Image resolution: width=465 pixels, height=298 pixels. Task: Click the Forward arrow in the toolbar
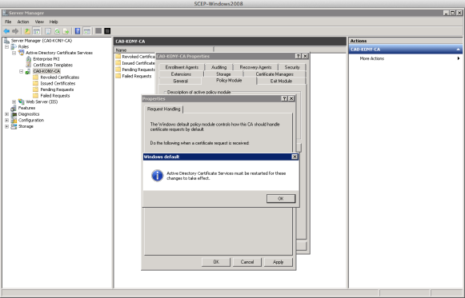tap(15, 31)
